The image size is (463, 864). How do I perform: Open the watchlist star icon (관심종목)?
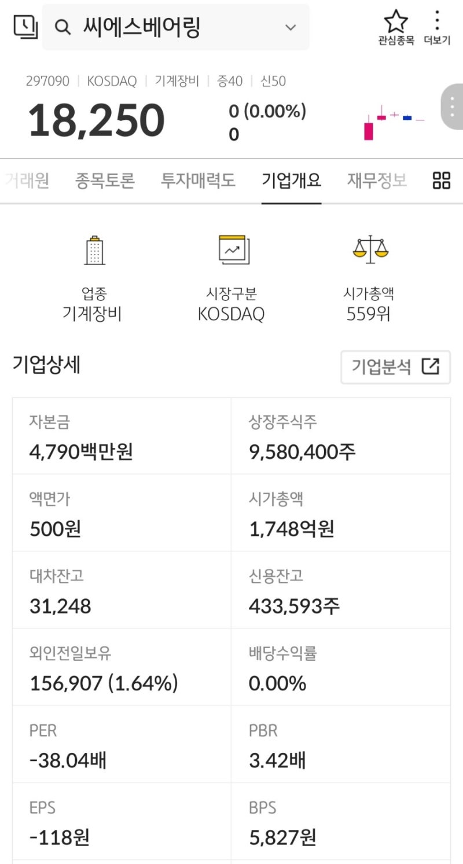tap(396, 23)
